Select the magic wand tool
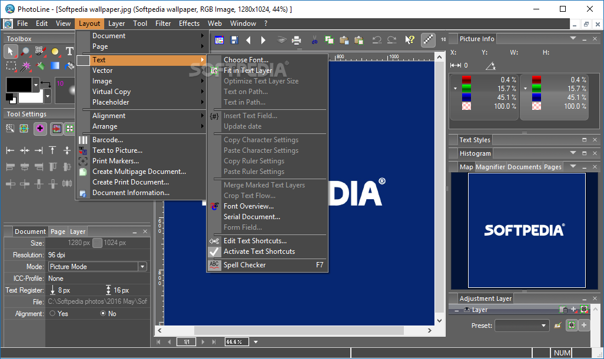This screenshot has height=359, width=604. pyautogui.click(x=25, y=66)
